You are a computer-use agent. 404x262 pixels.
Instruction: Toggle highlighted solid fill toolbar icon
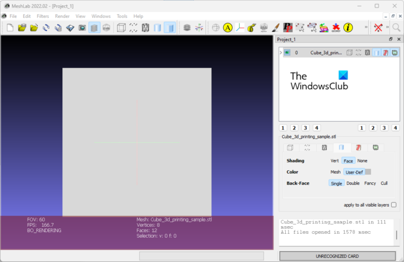coord(170,28)
